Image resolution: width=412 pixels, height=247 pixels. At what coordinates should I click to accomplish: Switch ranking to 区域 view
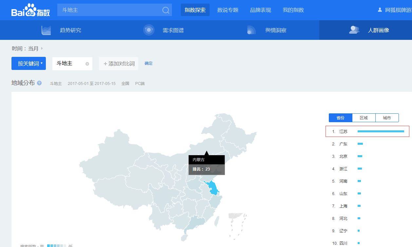click(x=364, y=118)
